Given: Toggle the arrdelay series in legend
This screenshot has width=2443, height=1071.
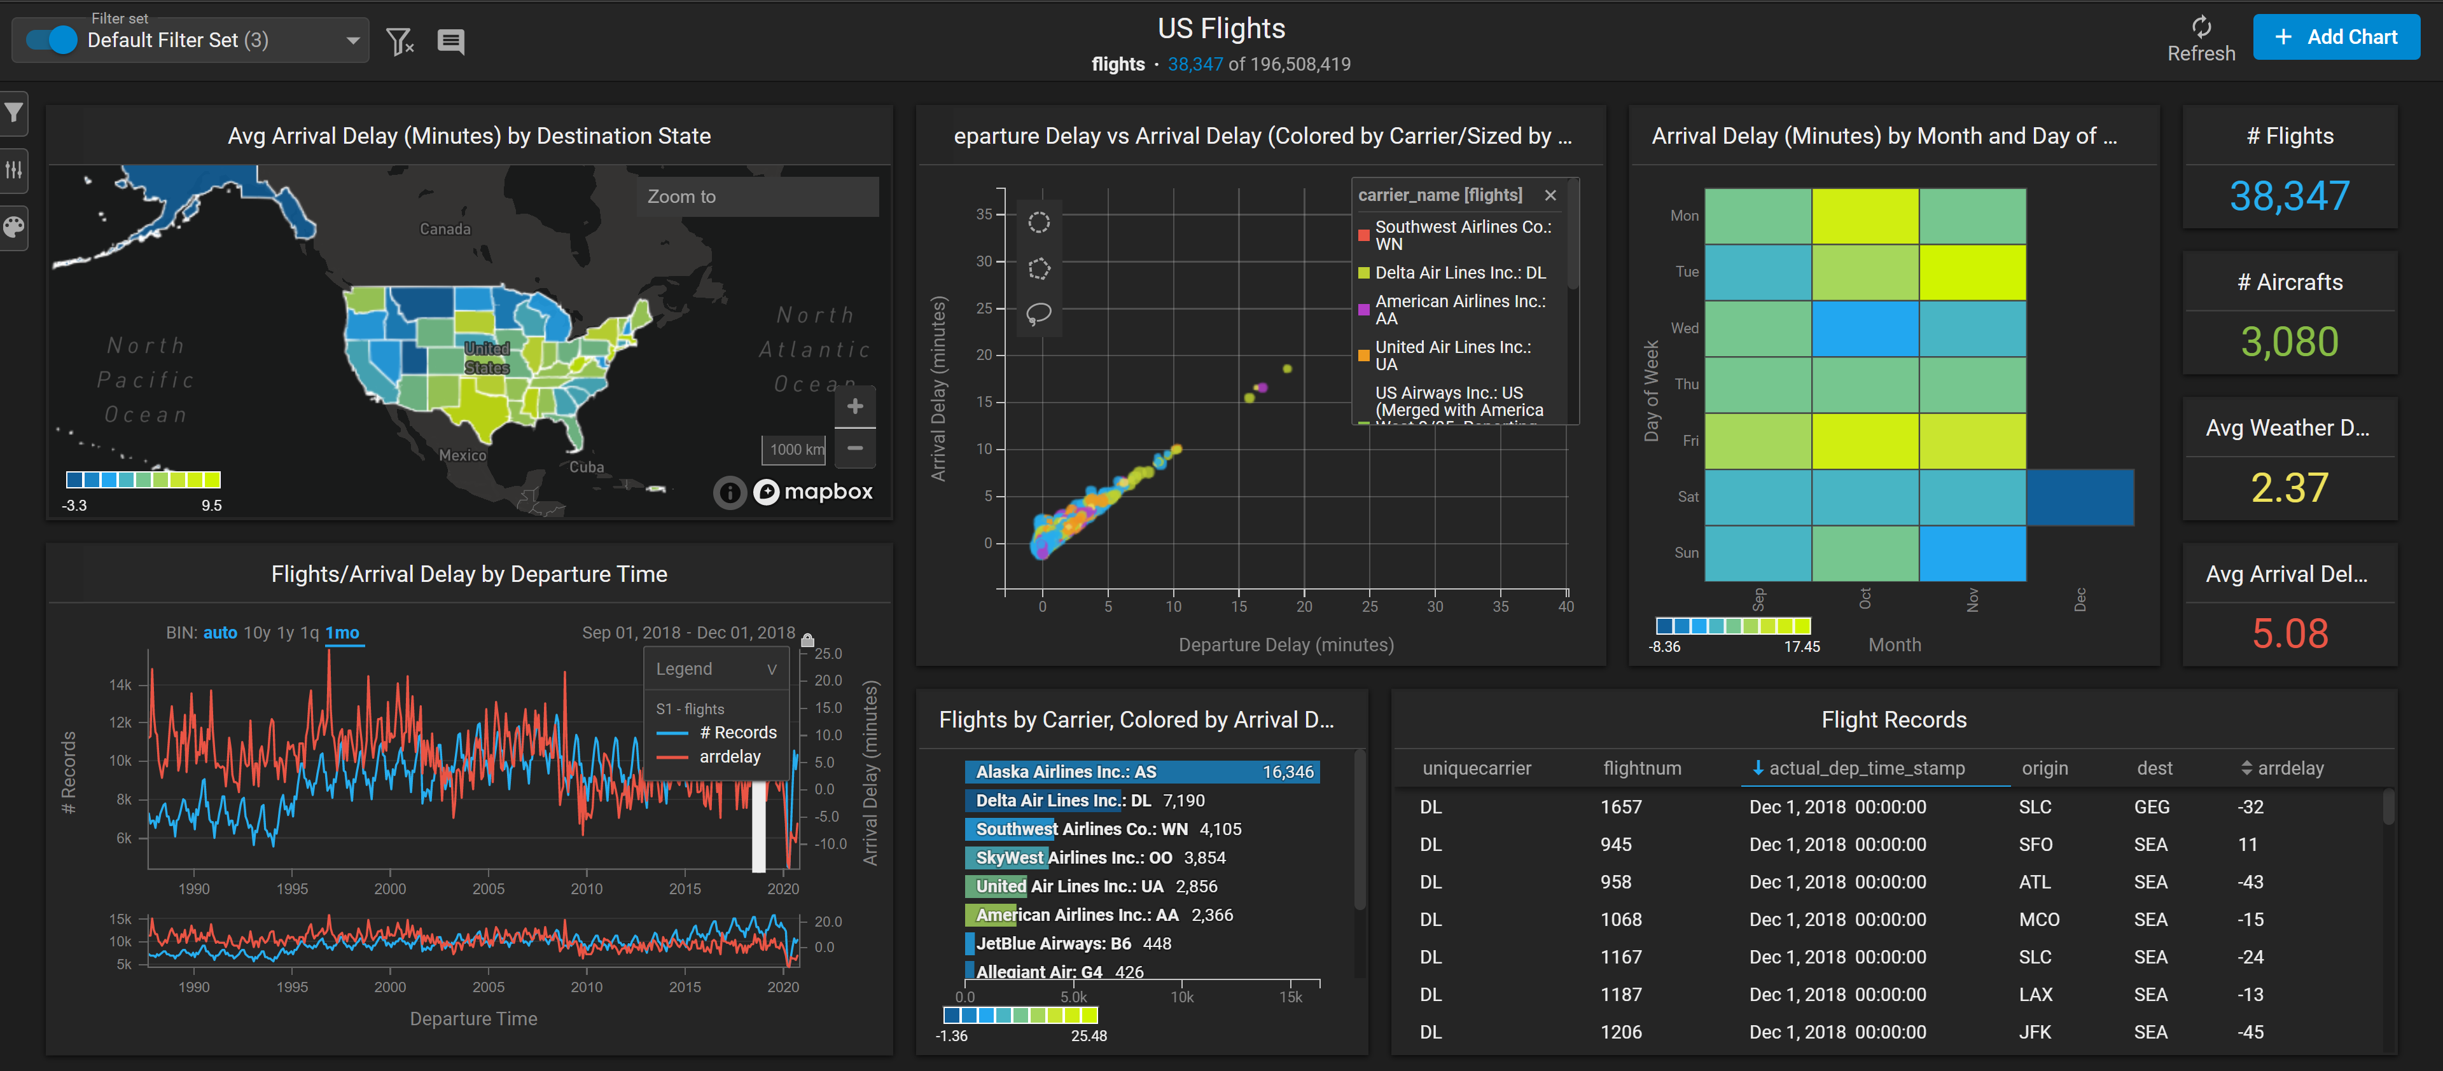Looking at the screenshot, I should click(709, 756).
